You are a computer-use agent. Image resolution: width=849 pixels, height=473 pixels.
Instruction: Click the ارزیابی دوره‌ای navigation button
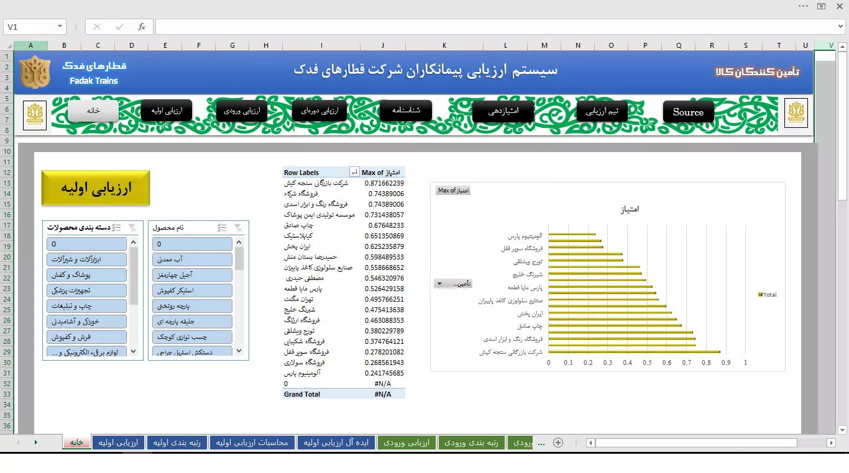(319, 110)
